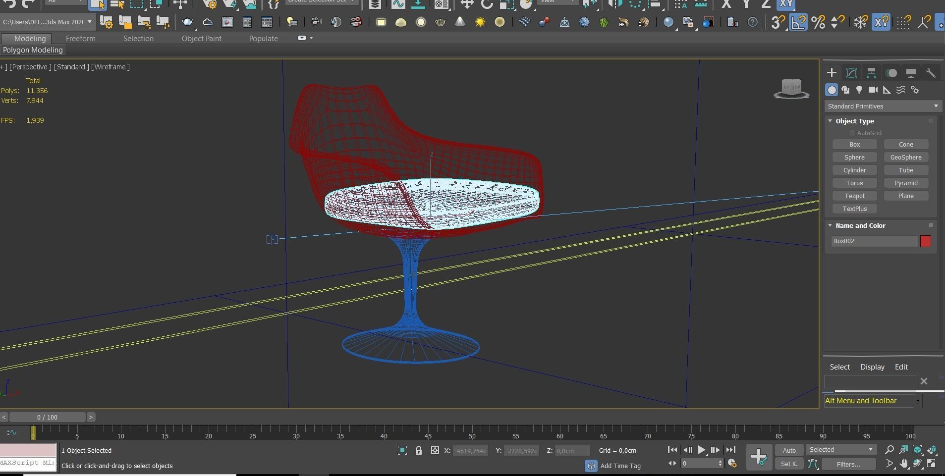
Task: Toggle the Percent Snap button
Action: (818, 22)
